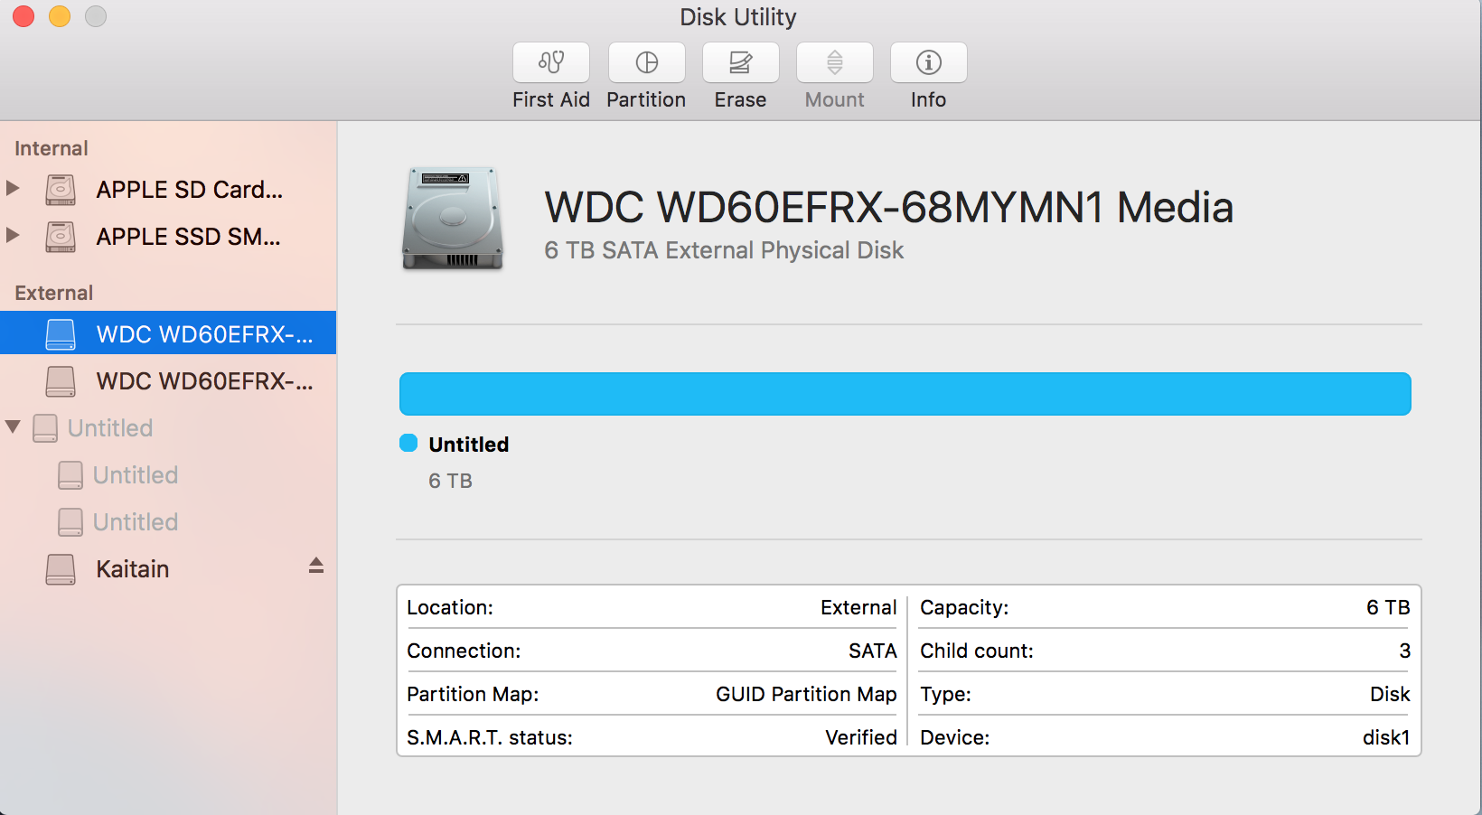The height and width of the screenshot is (815, 1482).
Task: Close the Disk Utility window
Action: pyautogui.click(x=23, y=16)
